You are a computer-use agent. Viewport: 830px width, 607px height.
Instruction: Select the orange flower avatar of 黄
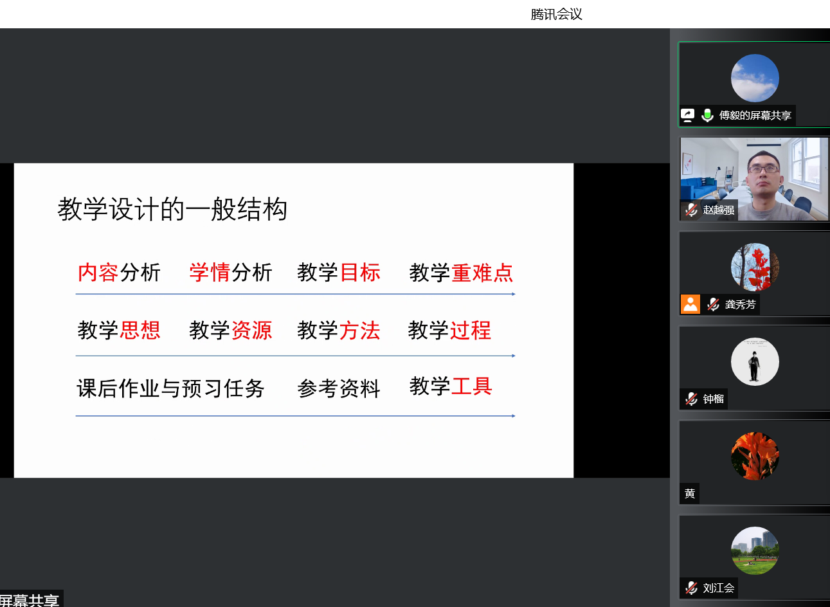click(755, 456)
